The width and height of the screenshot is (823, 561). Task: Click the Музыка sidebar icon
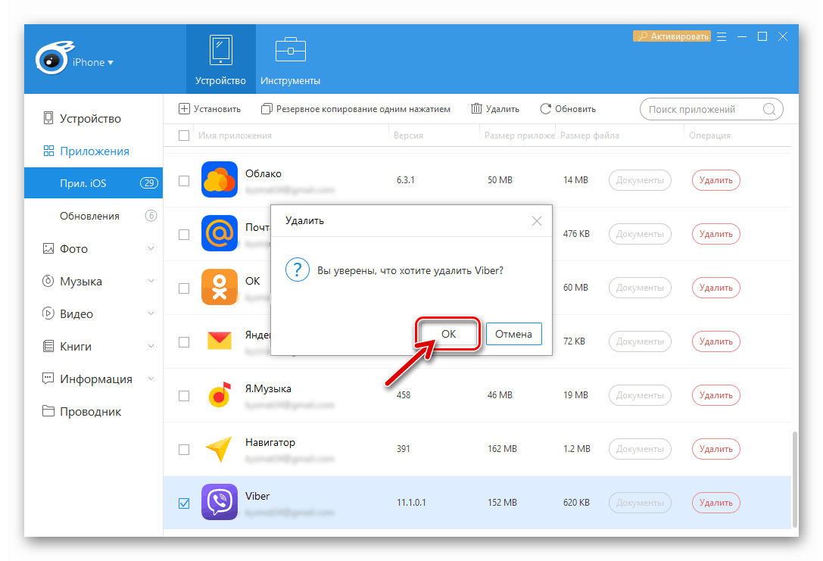pyautogui.click(x=48, y=281)
